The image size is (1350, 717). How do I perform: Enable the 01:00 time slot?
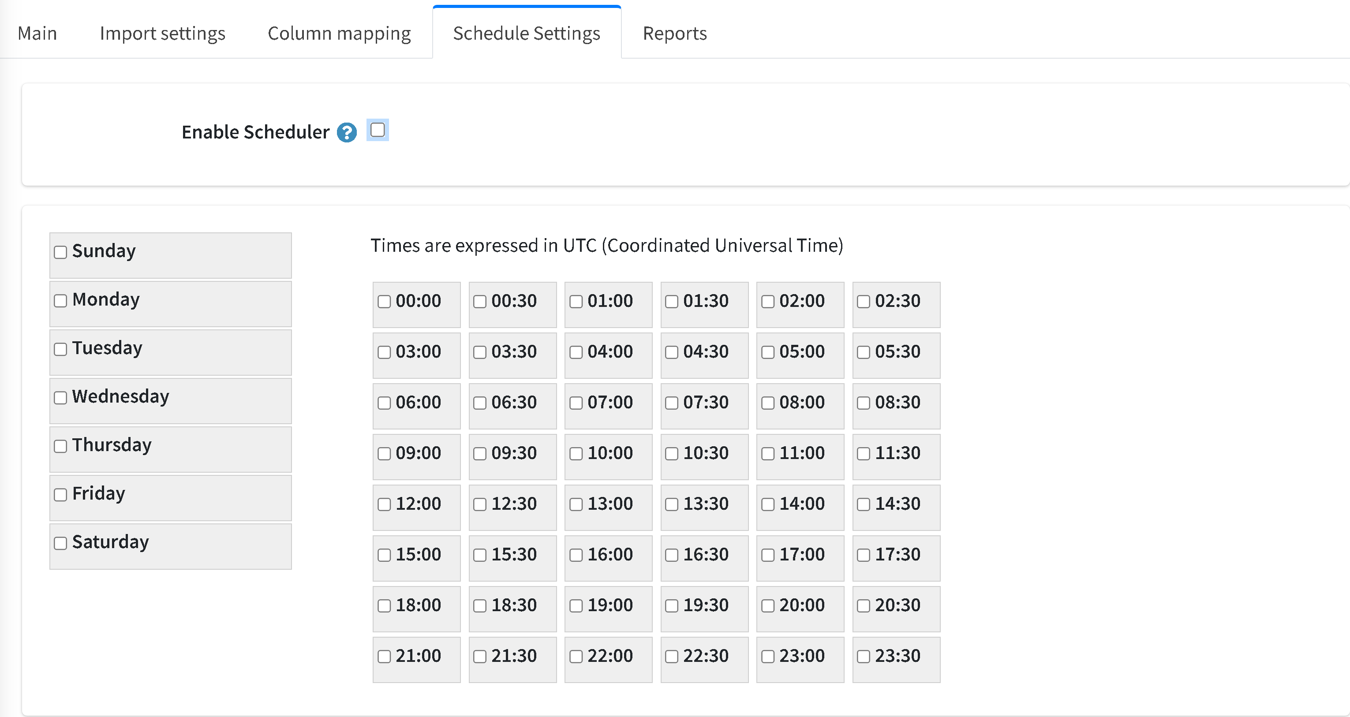[576, 301]
